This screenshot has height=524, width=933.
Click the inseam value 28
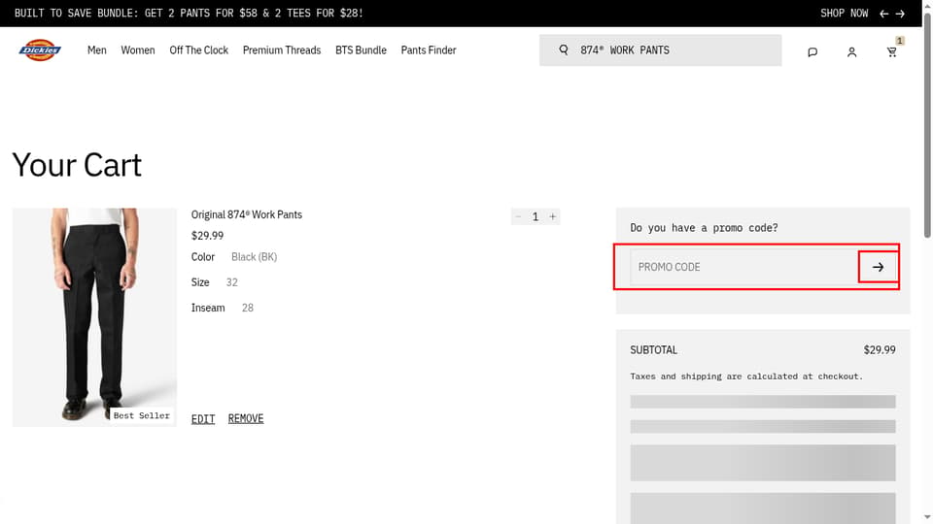point(248,308)
